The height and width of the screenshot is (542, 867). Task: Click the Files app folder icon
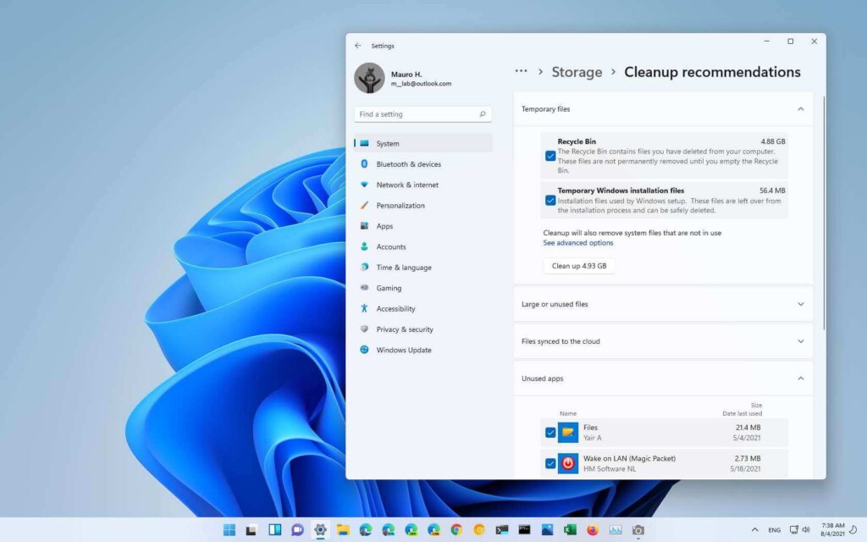(x=568, y=433)
